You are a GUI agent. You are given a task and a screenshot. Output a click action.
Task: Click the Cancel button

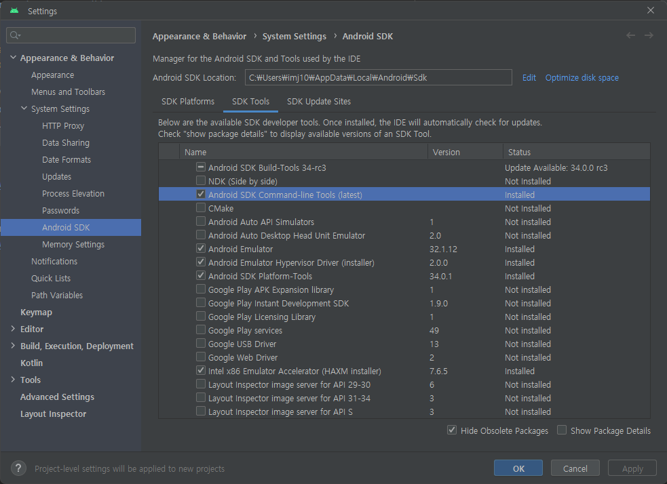pos(575,468)
